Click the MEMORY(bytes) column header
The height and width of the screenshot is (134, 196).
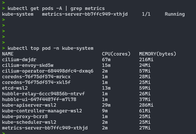click(158, 54)
